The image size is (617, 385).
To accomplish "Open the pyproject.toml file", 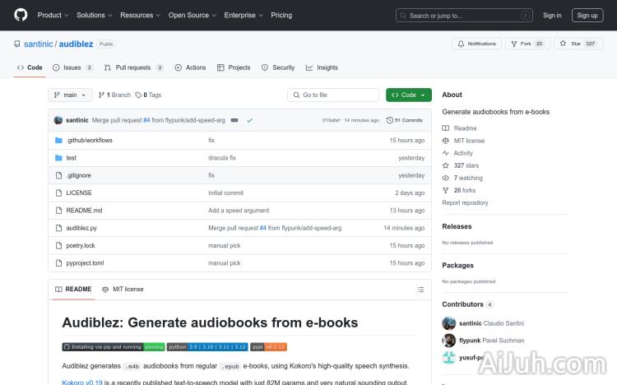I will [85, 263].
